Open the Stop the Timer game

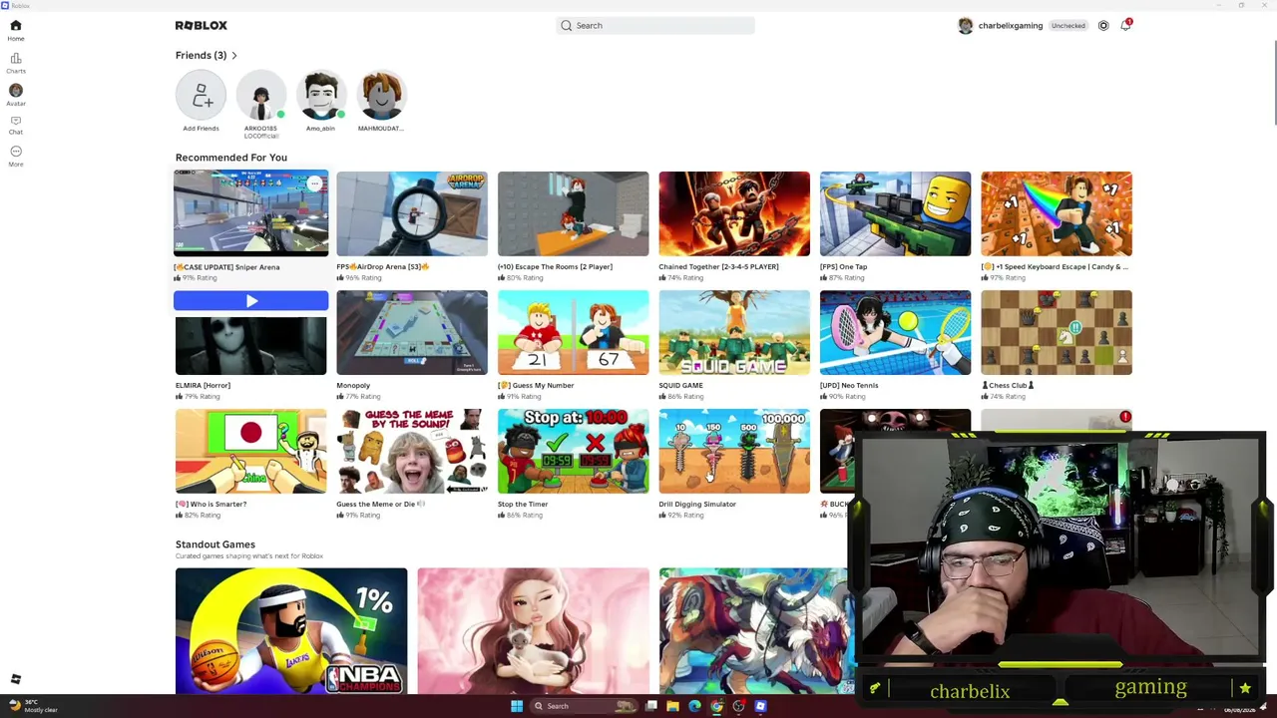point(573,451)
